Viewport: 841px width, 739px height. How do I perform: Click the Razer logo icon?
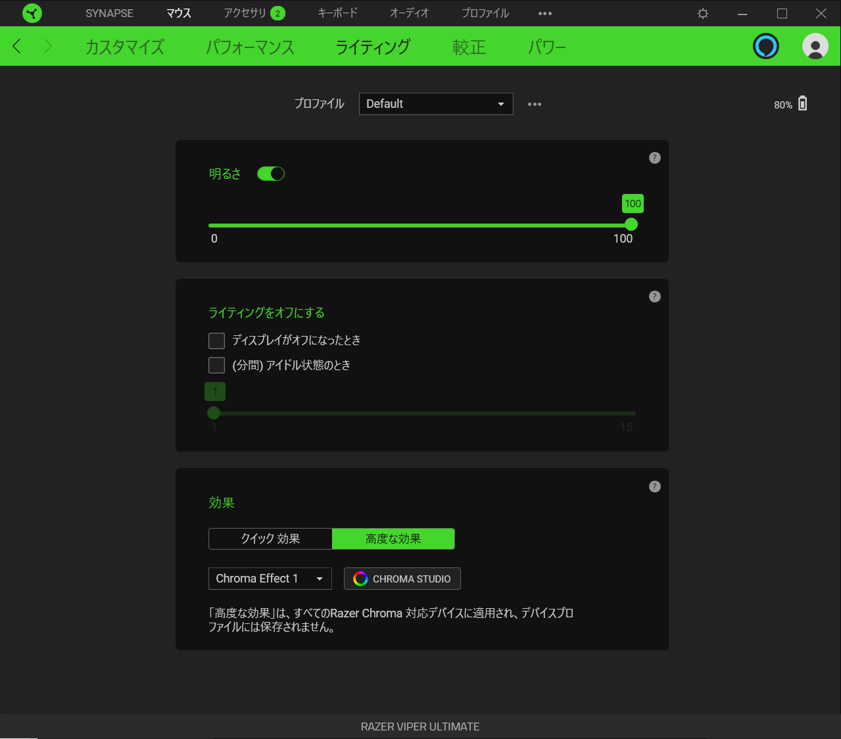coord(32,13)
